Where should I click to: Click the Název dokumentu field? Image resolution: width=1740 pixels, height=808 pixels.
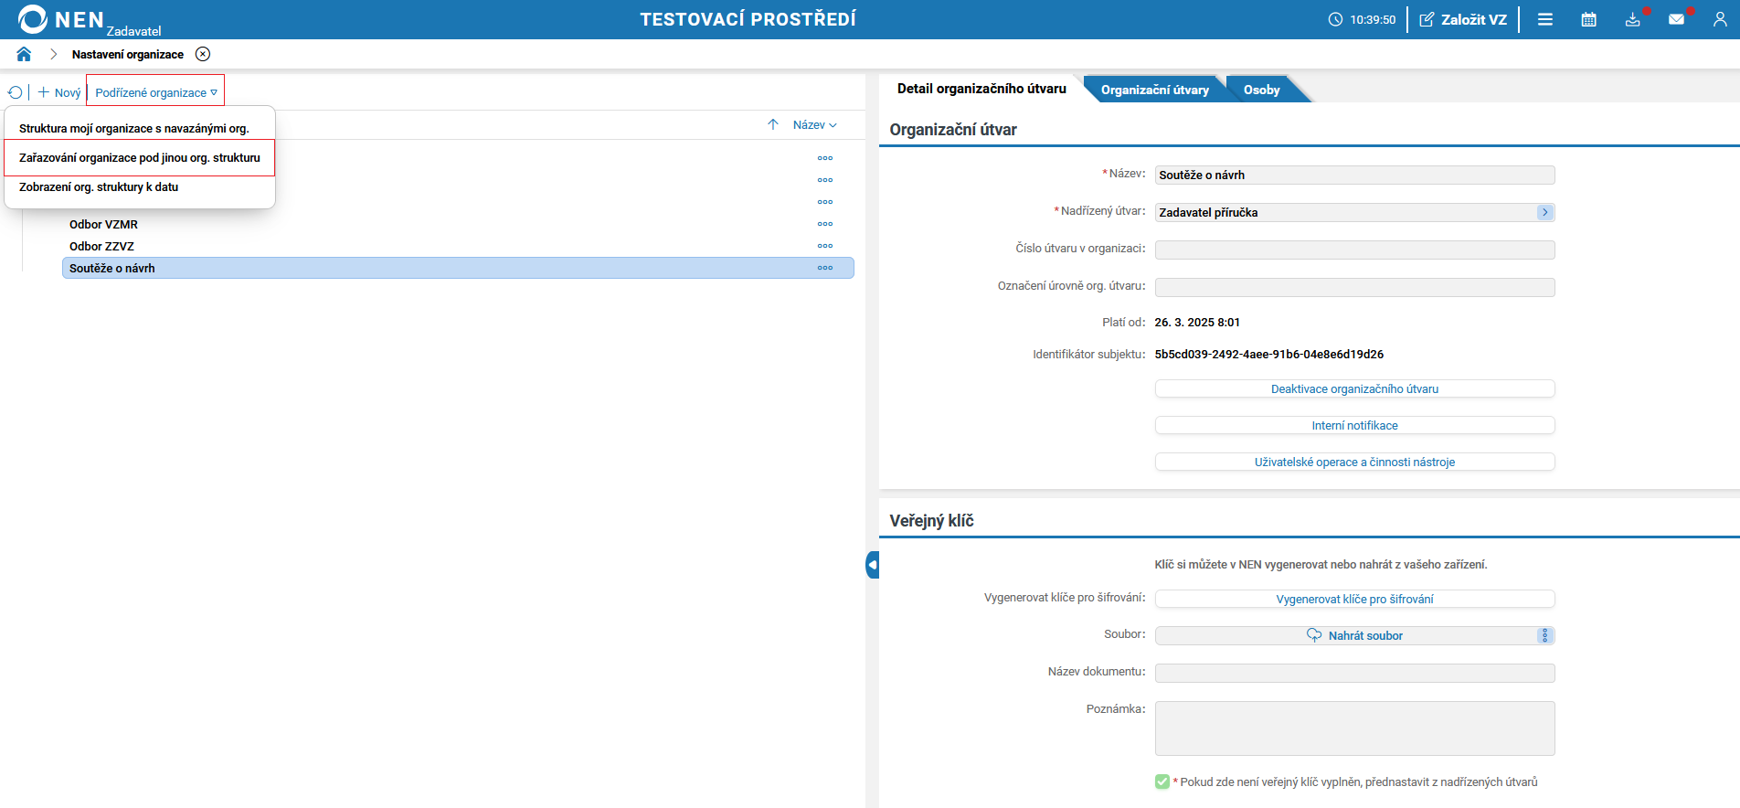(x=1354, y=673)
